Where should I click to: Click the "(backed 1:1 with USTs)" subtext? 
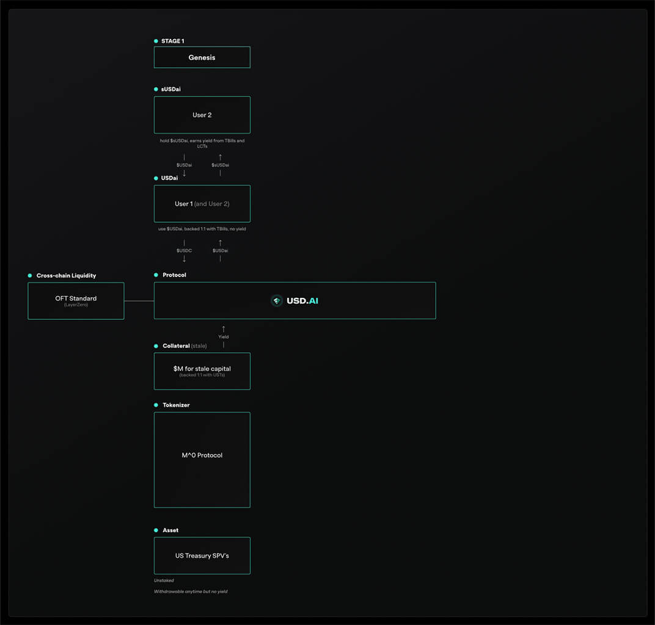coord(202,375)
